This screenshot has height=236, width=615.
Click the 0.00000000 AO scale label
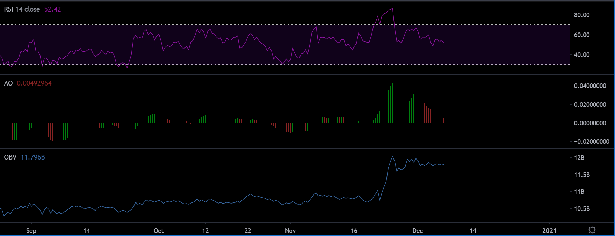(x=590, y=123)
